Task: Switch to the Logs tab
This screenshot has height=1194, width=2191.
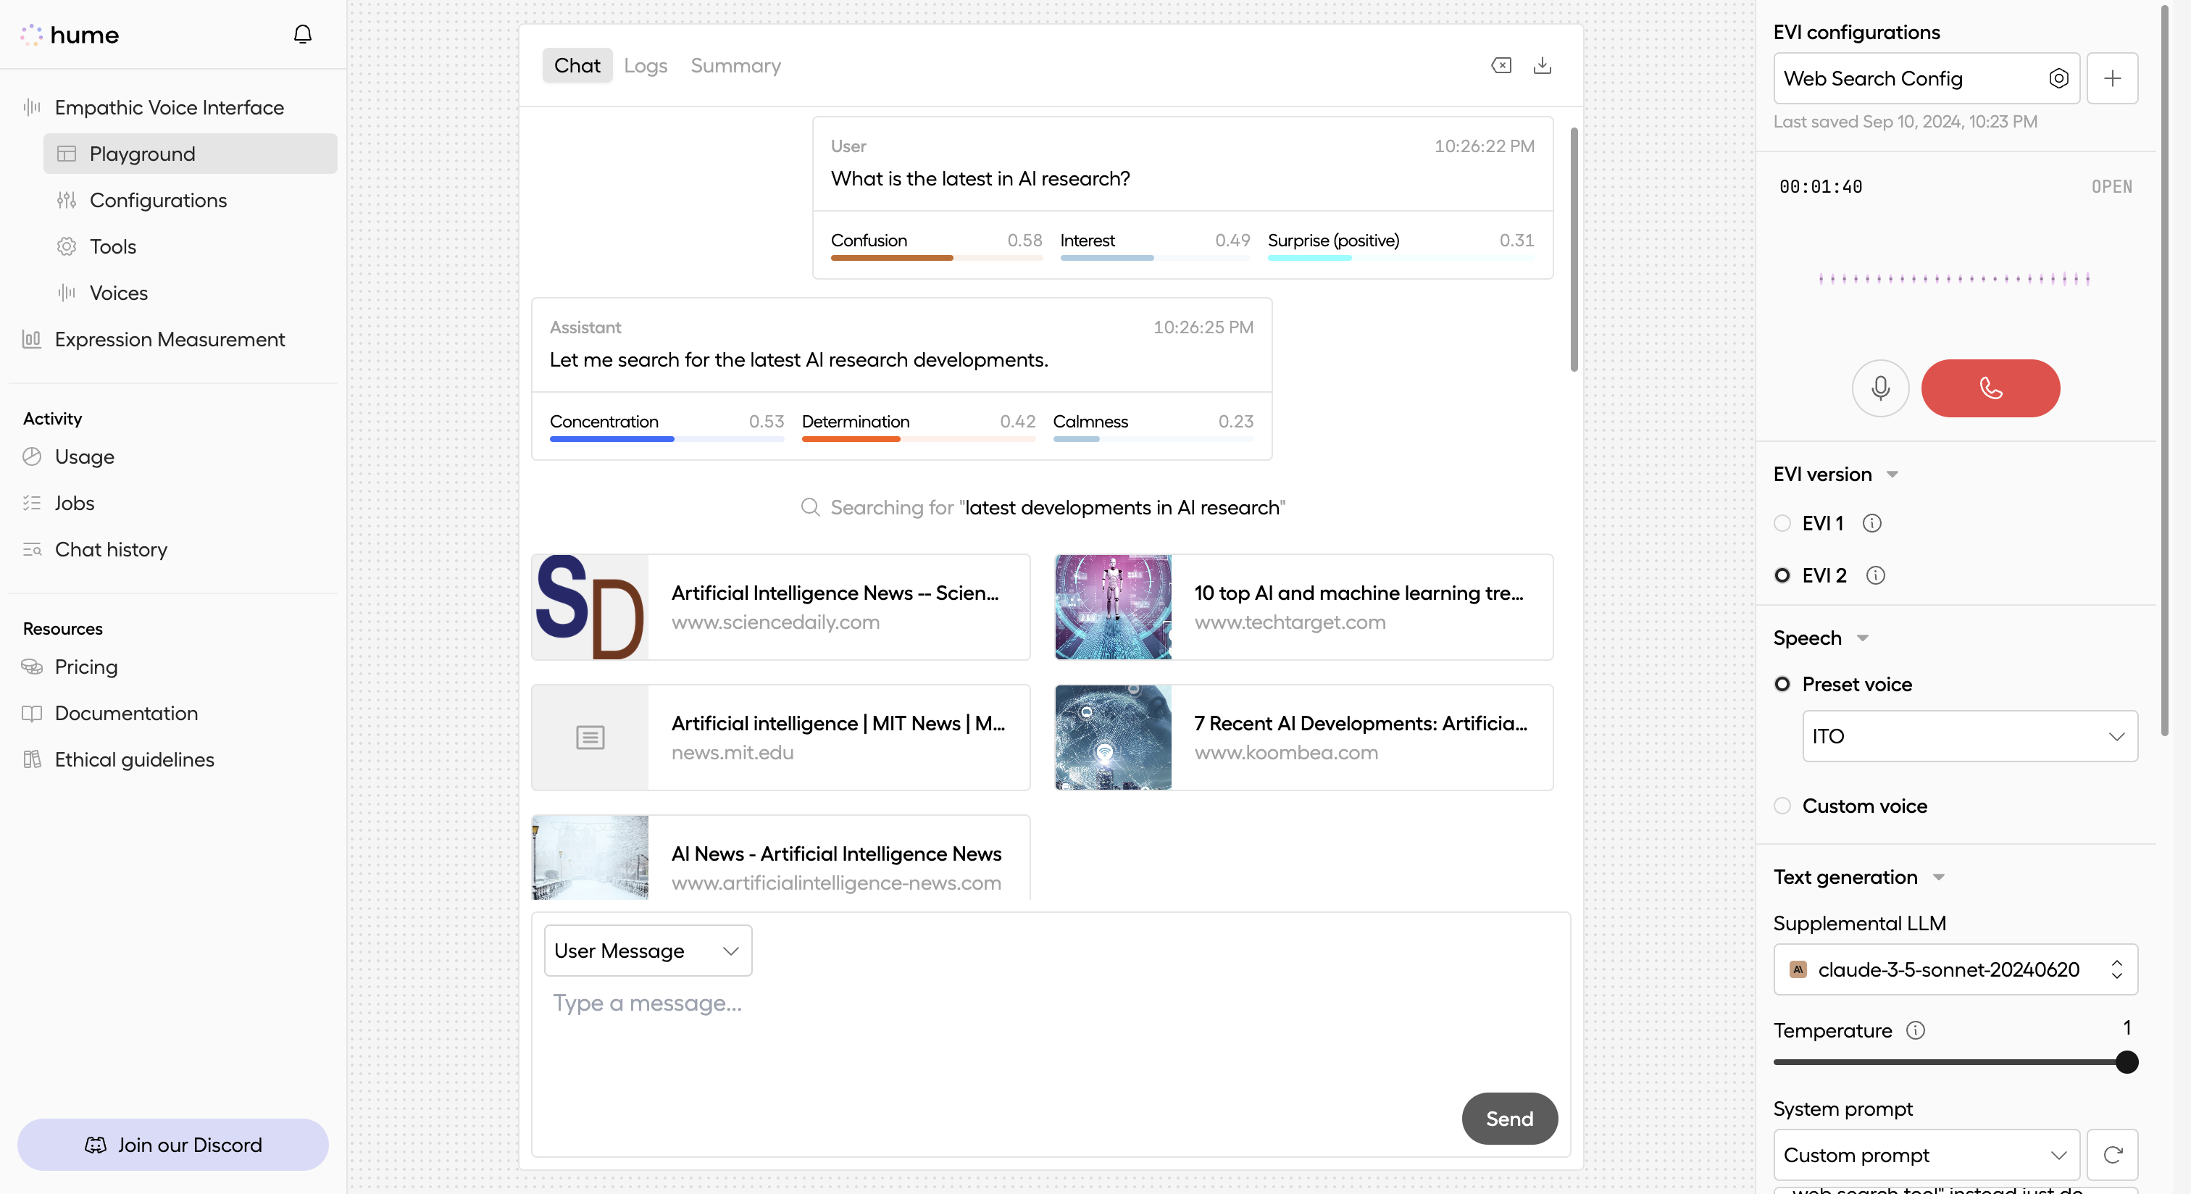Action: 645,64
